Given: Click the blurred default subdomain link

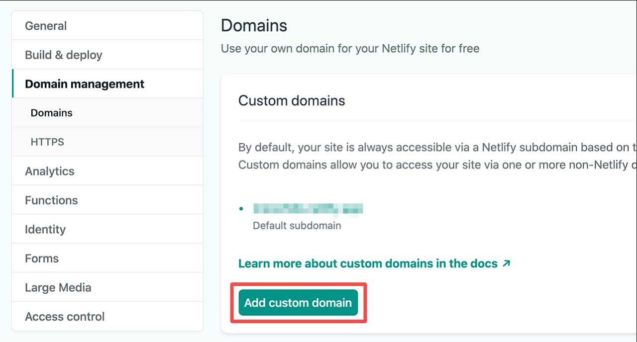Looking at the screenshot, I should click(x=308, y=209).
